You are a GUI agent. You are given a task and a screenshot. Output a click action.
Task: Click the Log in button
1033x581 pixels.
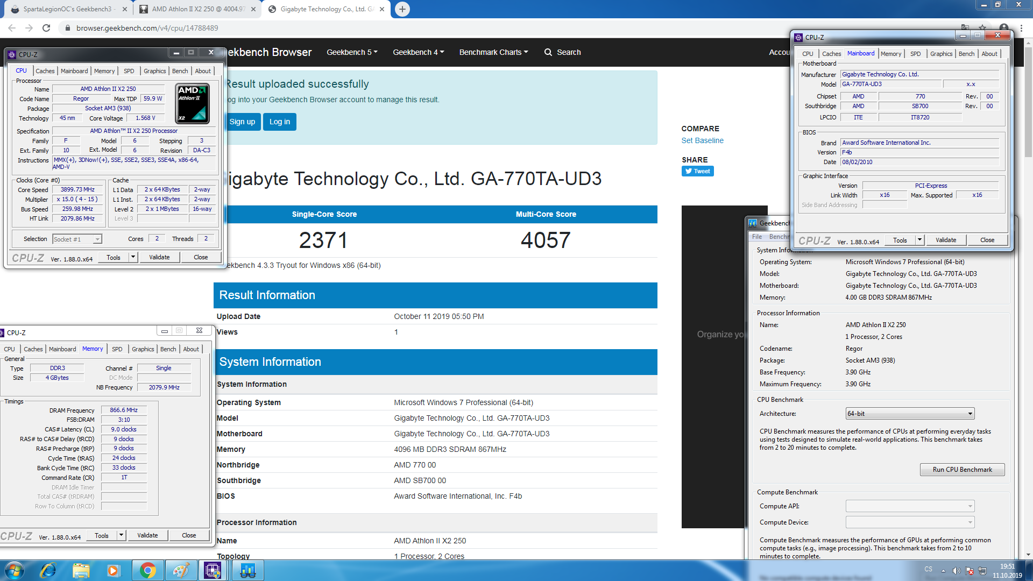[x=280, y=122]
